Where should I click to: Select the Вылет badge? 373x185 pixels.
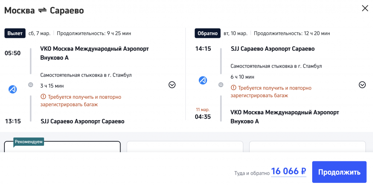coord(15,33)
